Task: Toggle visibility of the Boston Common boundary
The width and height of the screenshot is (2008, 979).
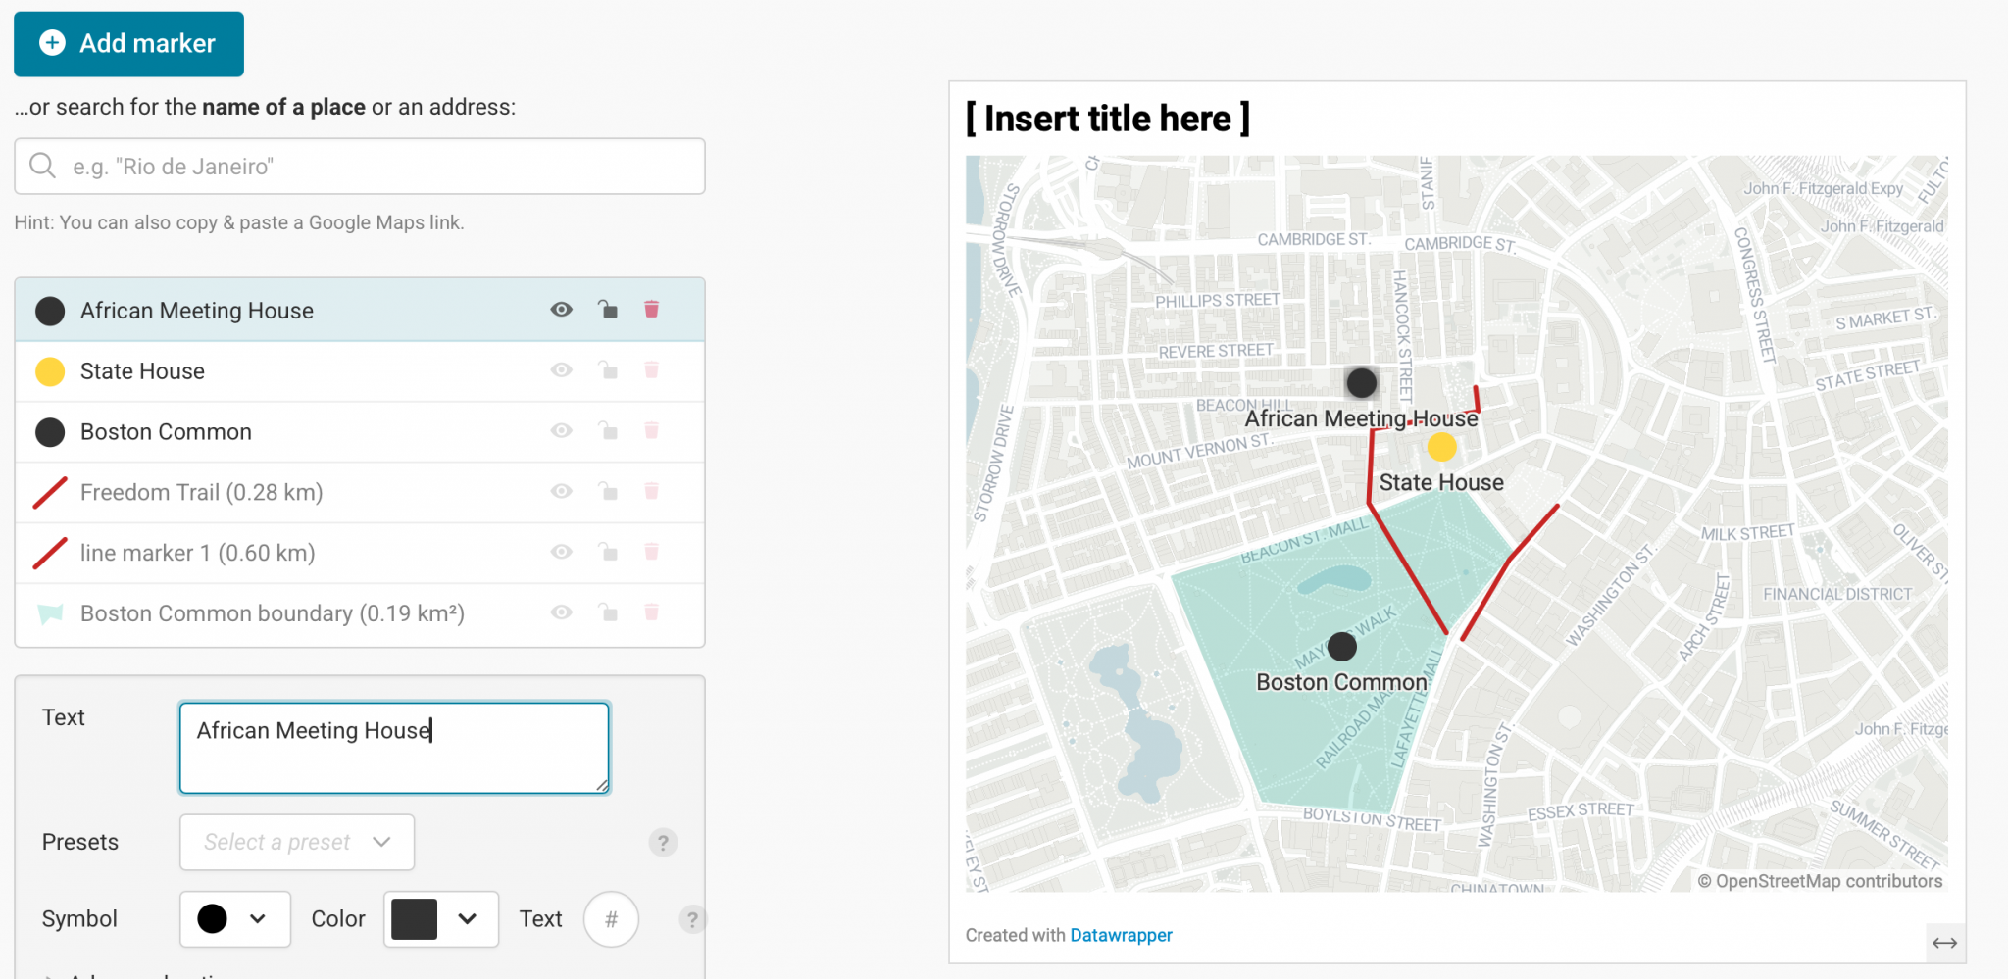Action: (561, 612)
